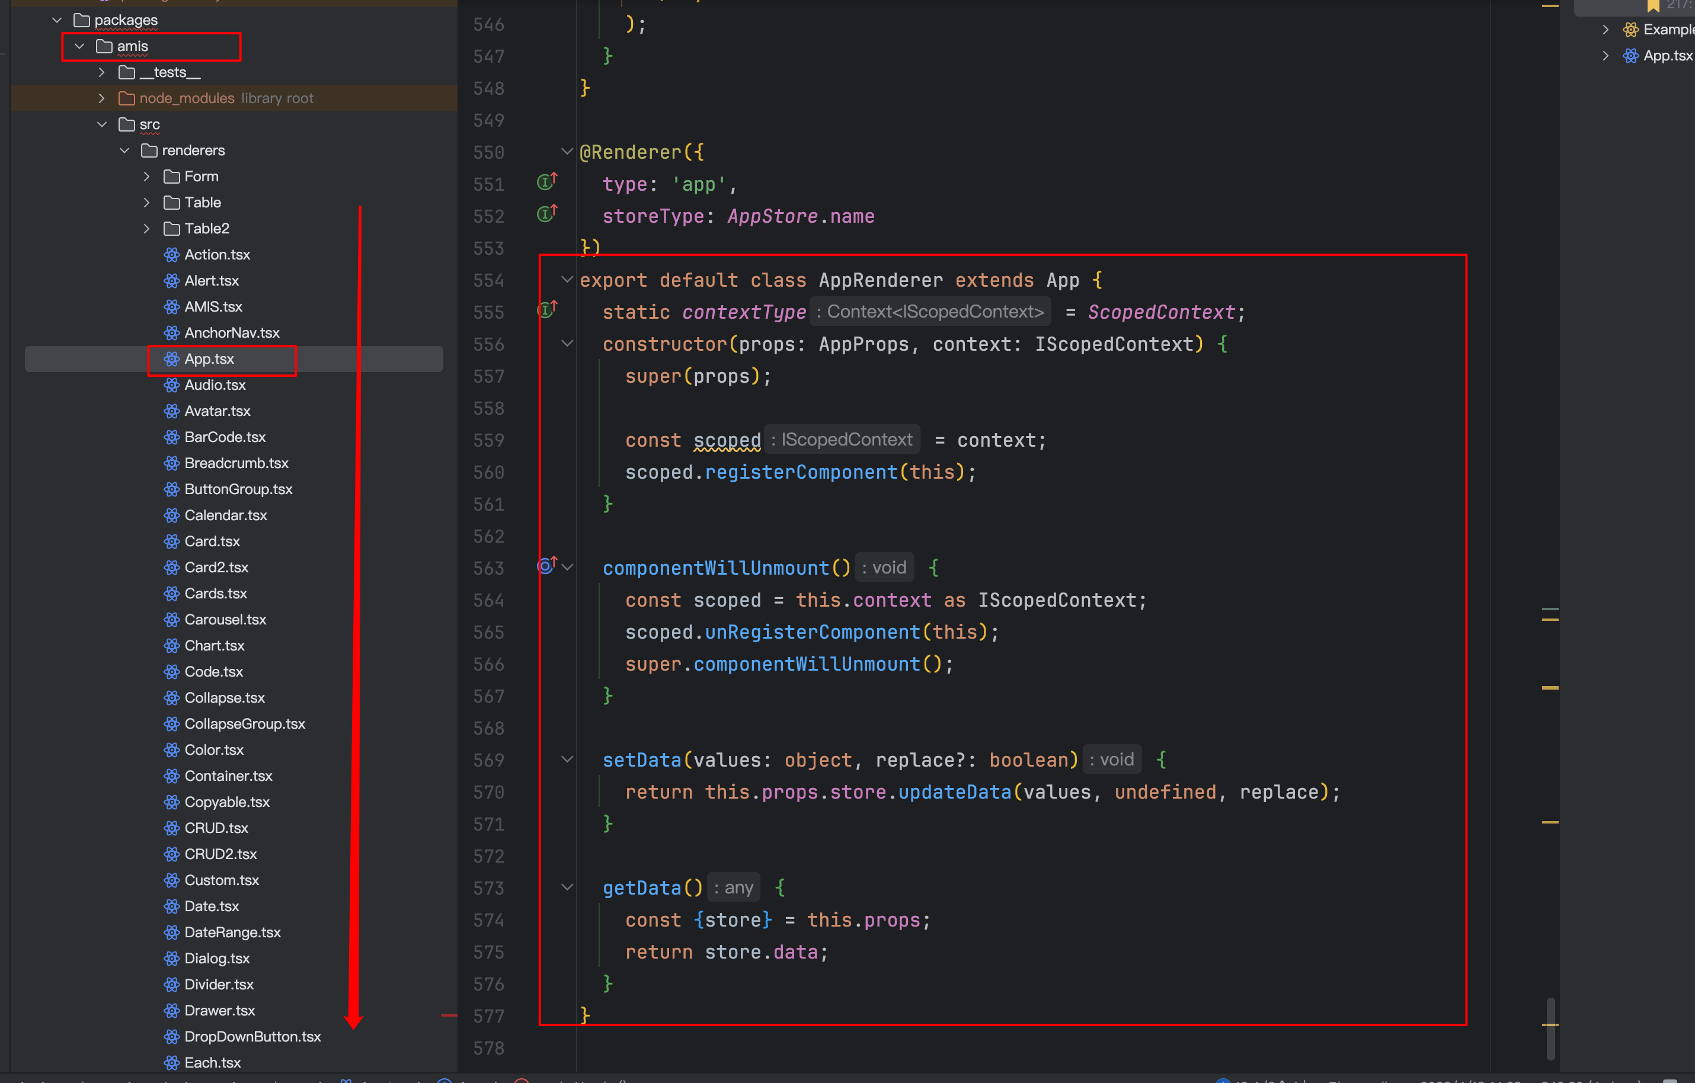Click the React icon beside CRUD.tsx
The image size is (1695, 1083).
point(172,828)
